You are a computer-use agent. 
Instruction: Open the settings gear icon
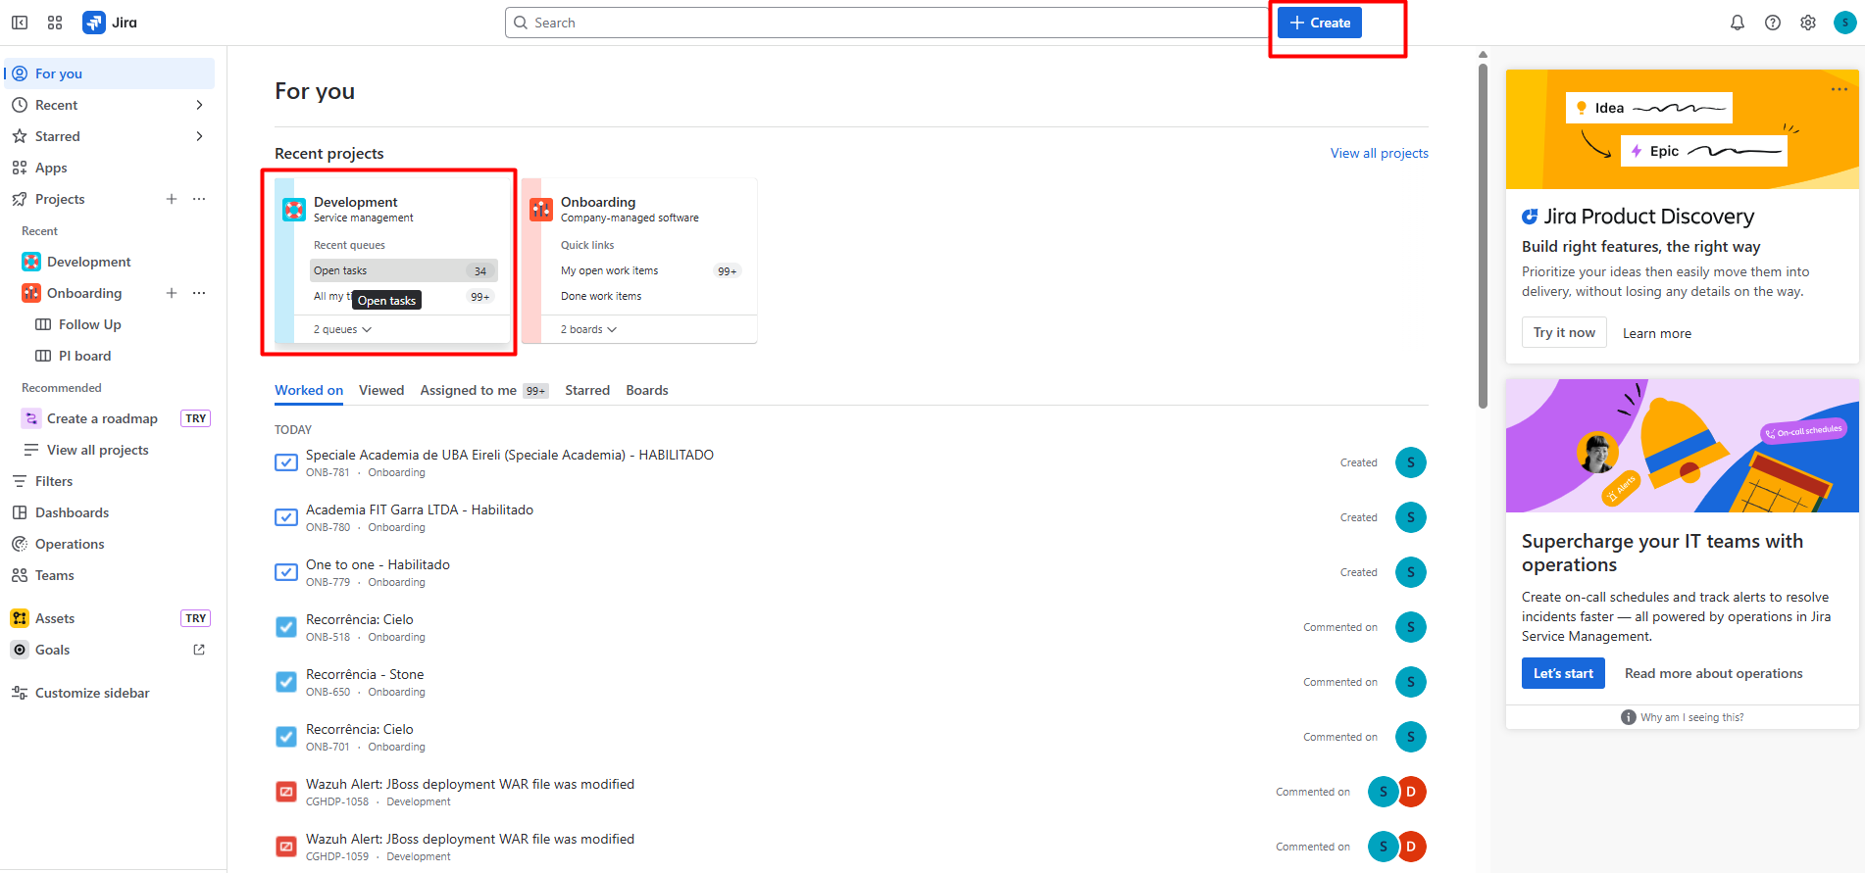pos(1808,23)
